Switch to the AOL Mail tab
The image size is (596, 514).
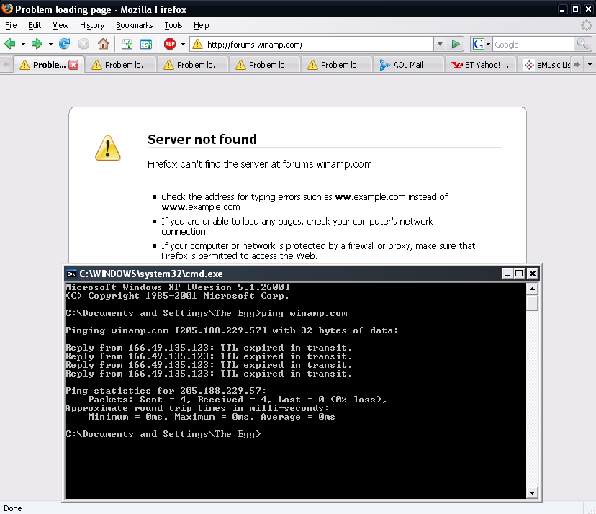pyautogui.click(x=408, y=65)
